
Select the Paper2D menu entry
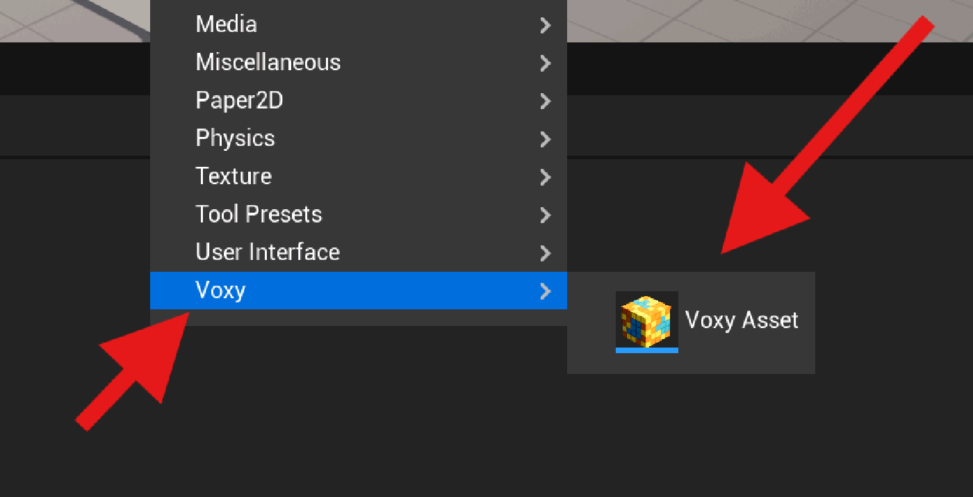coord(239,101)
